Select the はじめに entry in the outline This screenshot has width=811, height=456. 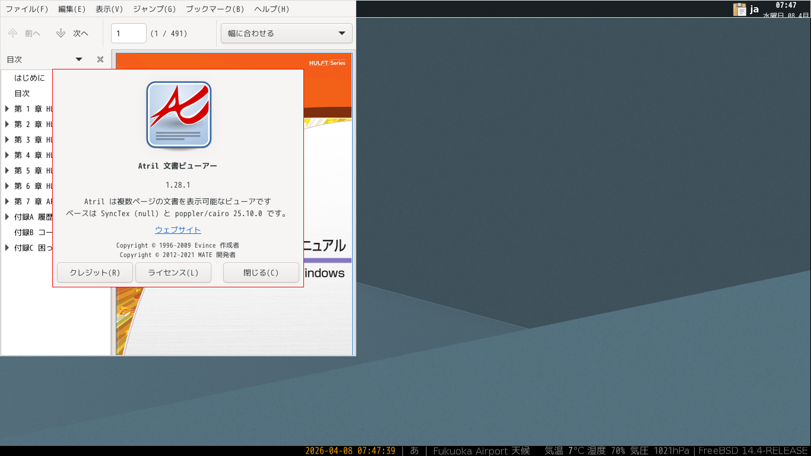click(29, 78)
